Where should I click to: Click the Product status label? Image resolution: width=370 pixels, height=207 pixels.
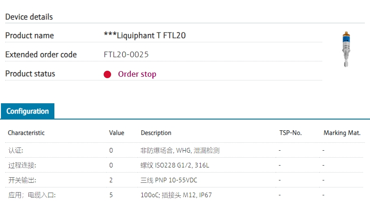pyautogui.click(x=30, y=74)
